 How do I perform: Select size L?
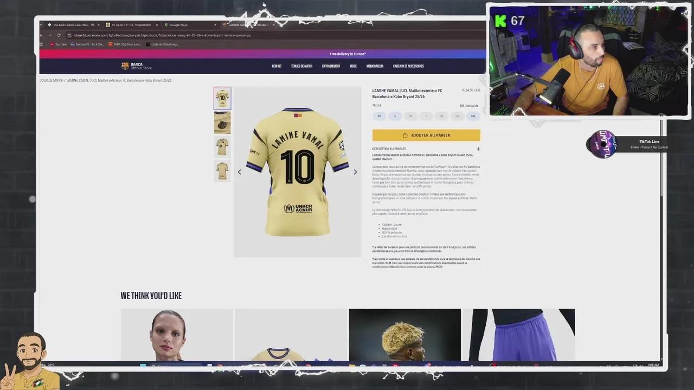pos(426,116)
